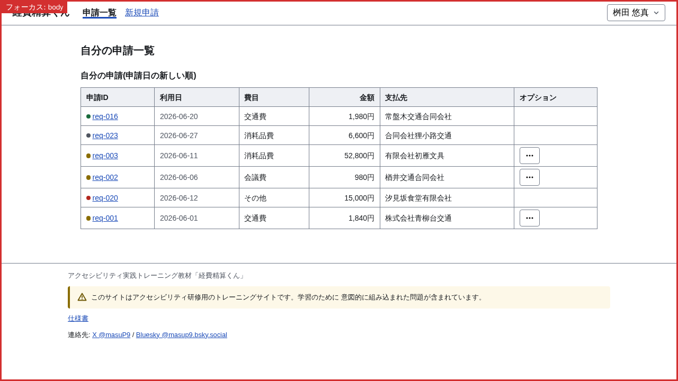The image size is (678, 381).
Task: Open options menu for req-002 row
Action: pyautogui.click(x=529, y=177)
